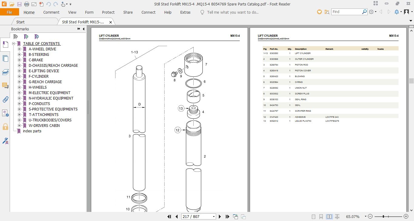Click the zoom out minus button
414x221 pixels.
coord(370,216)
